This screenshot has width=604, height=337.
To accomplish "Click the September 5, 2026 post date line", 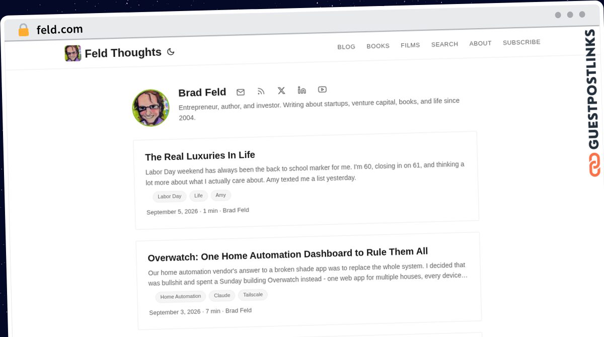I will coord(198,211).
